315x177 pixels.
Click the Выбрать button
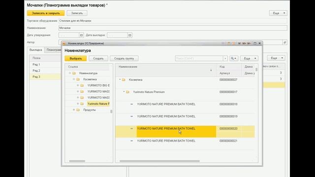coord(76,59)
